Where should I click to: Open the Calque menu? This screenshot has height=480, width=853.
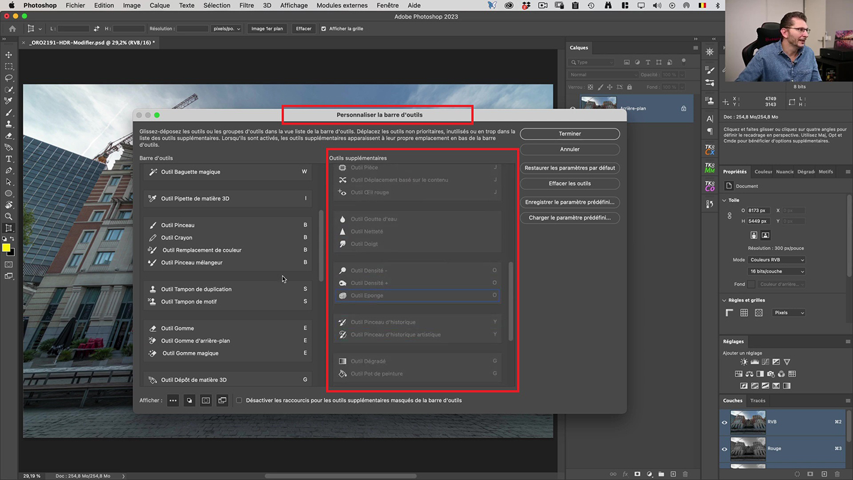[x=160, y=5]
